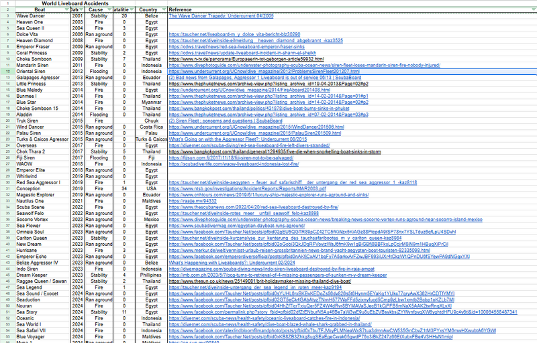Viewport: 537px width, 343px height.
Task: Select row 12 header
Action: [x=6, y=70]
